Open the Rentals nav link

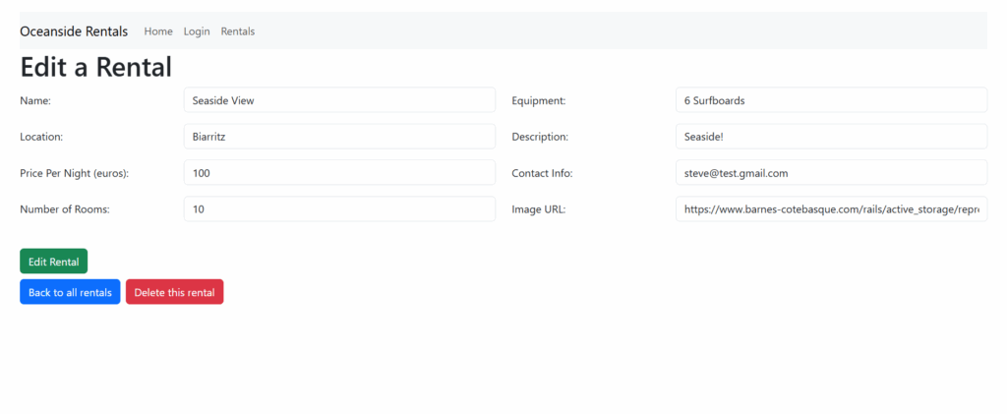[x=237, y=31]
